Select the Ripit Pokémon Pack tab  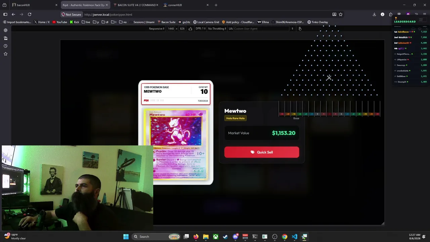[85, 5]
